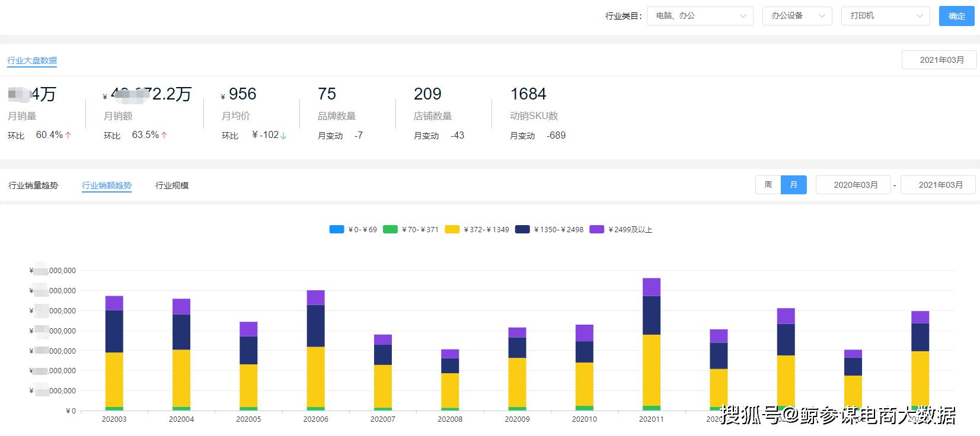Click the 确定 confirm button

coord(957,16)
